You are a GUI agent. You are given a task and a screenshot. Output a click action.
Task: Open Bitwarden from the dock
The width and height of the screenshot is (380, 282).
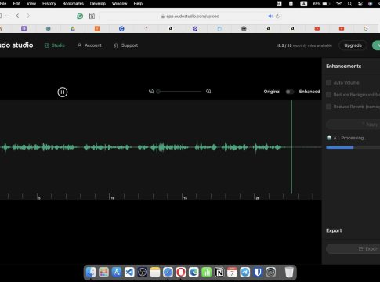tap(258, 273)
